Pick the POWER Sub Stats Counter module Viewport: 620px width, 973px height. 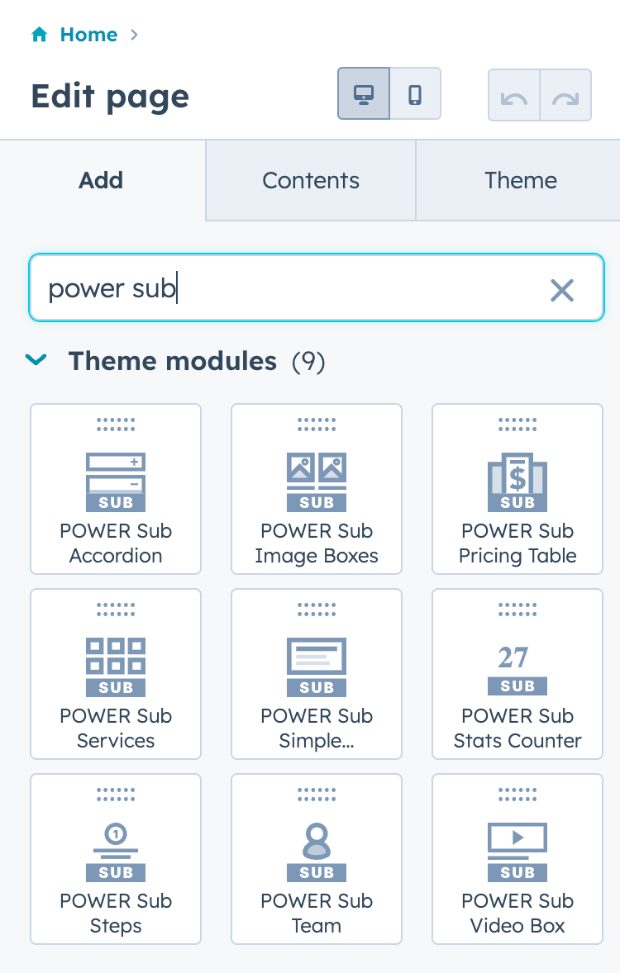coord(517,674)
